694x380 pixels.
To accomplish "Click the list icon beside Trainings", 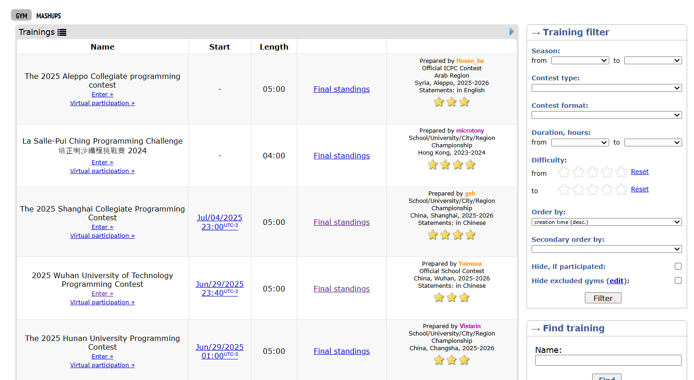I will [62, 32].
